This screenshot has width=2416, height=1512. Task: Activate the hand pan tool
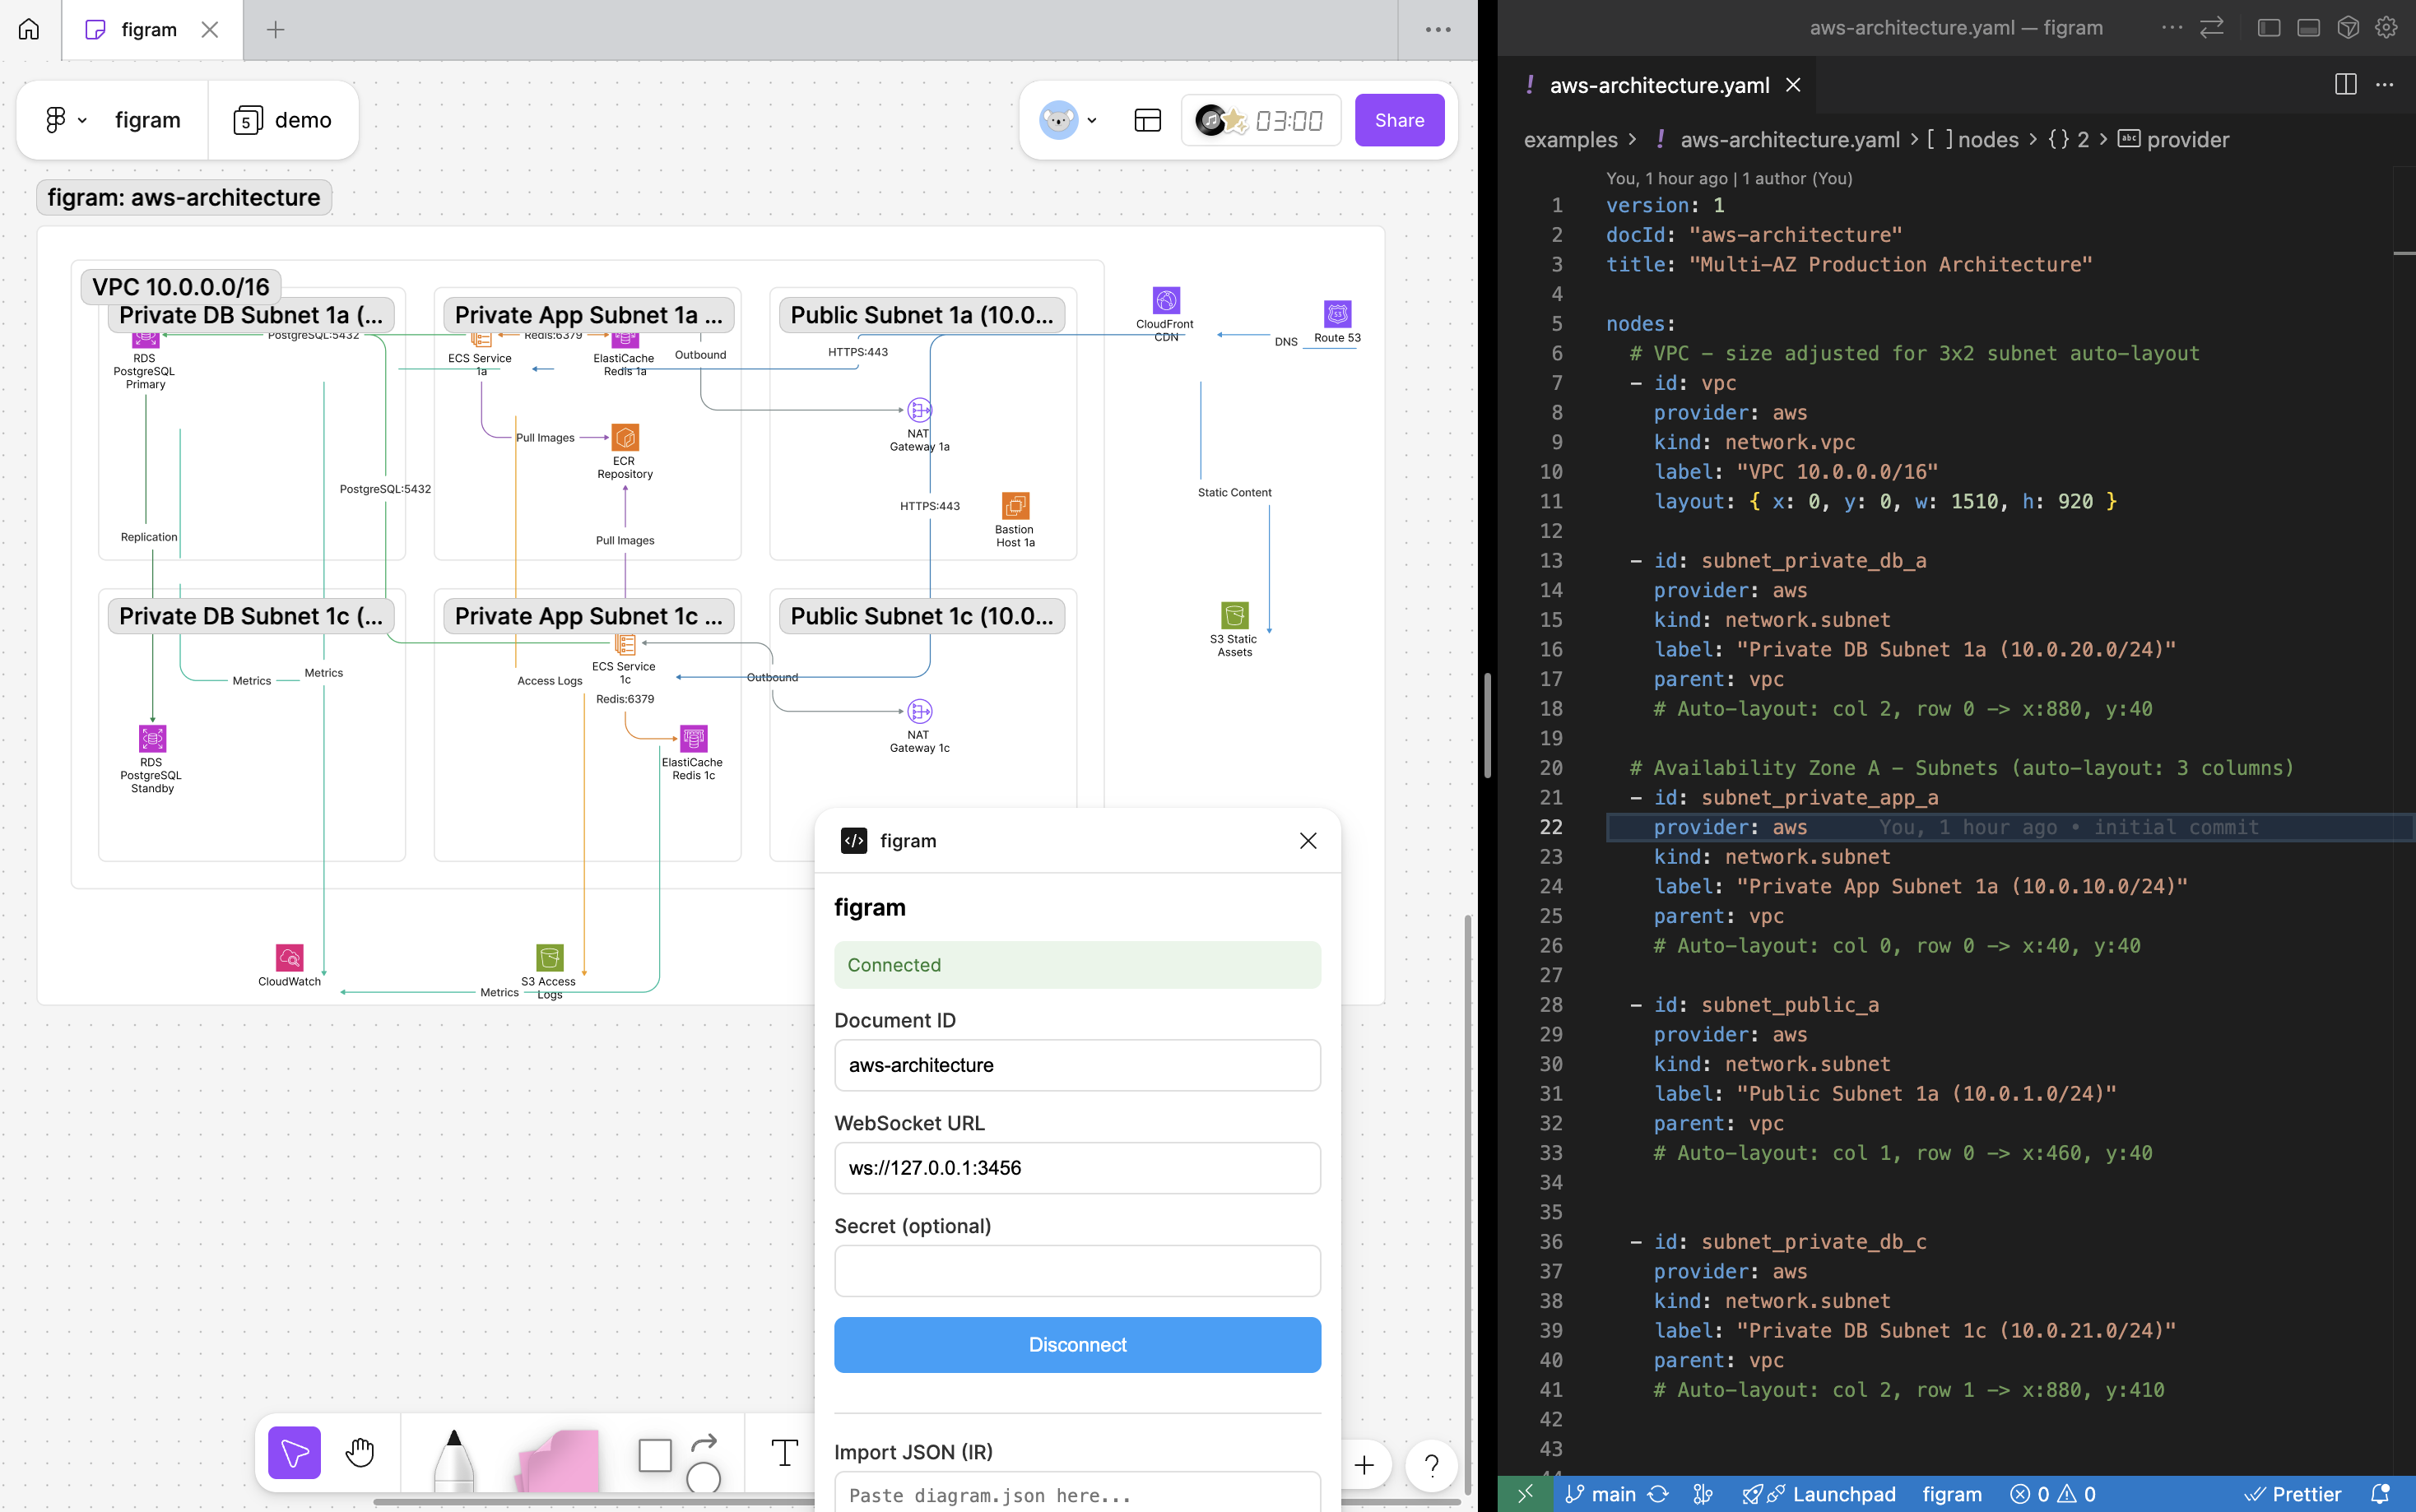(x=360, y=1452)
